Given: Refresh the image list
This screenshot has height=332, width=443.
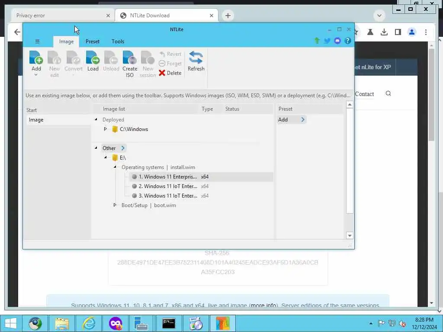Looking at the screenshot, I should pyautogui.click(x=196, y=61).
